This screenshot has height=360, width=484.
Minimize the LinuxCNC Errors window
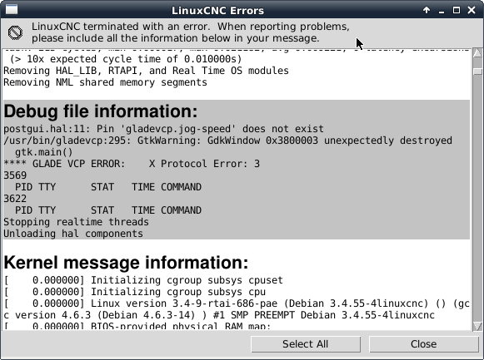pyautogui.click(x=442, y=11)
